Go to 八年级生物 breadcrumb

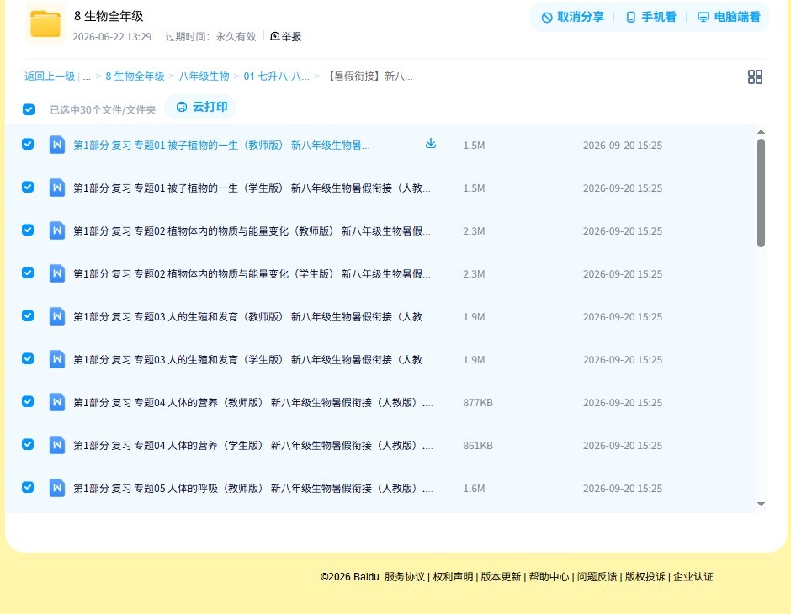204,77
